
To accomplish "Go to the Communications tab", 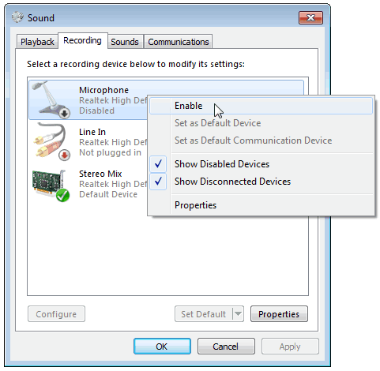I will (179, 42).
